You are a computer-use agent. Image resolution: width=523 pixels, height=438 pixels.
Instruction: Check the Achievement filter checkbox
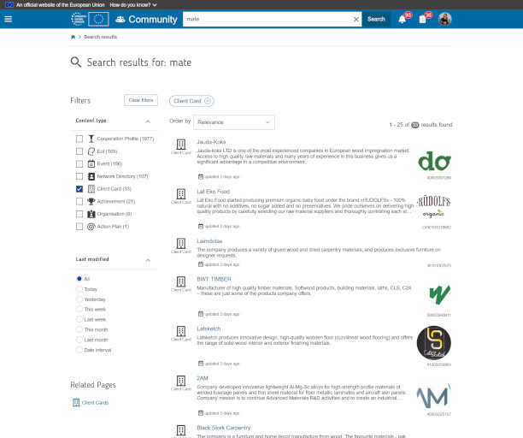coord(79,201)
